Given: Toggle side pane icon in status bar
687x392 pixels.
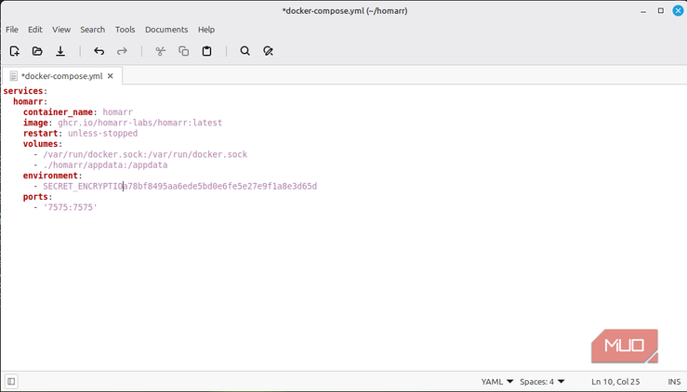Looking at the screenshot, I should pyautogui.click(x=11, y=382).
